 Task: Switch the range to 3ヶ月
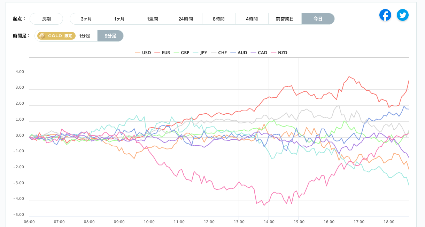tap(86, 19)
